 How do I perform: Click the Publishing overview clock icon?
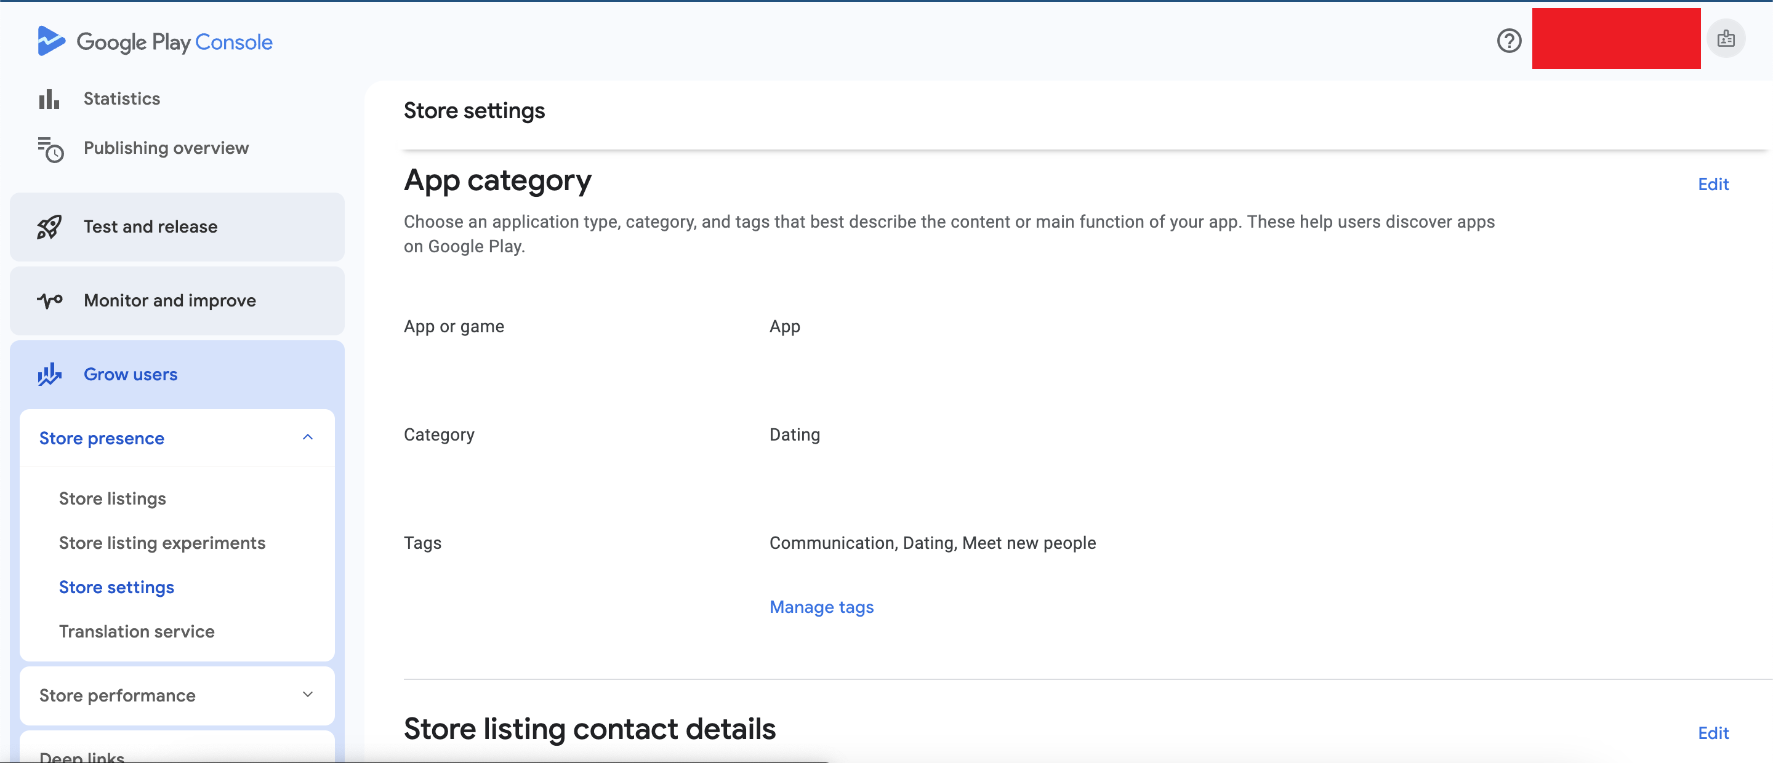(50, 150)
